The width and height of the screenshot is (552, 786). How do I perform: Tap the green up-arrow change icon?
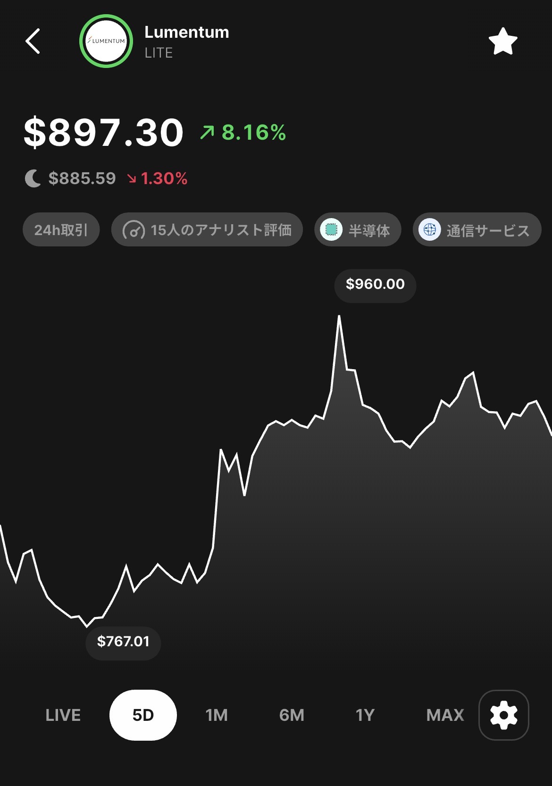click(207, 133)
